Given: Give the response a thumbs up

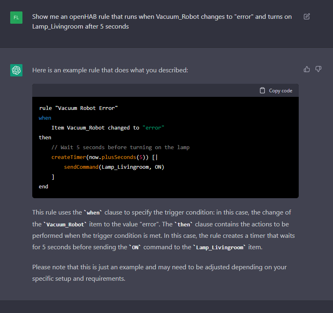Looking at the screenshot, I should (x=307, y=69).
